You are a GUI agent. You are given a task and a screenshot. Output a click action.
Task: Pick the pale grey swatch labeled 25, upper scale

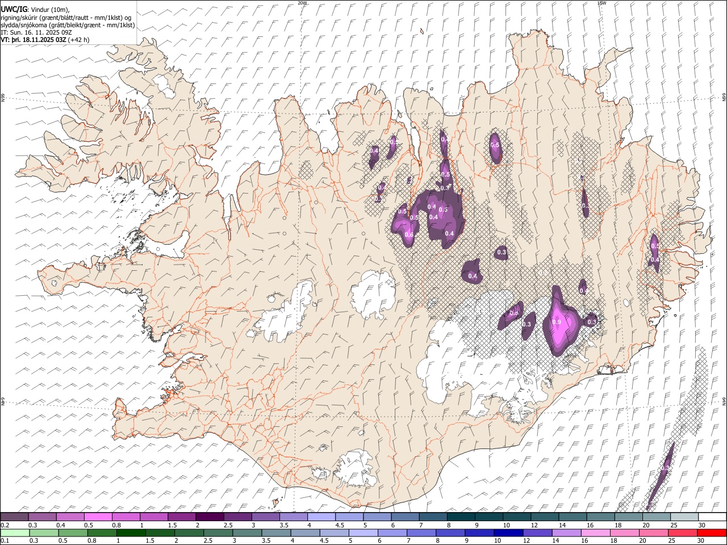coord(684,517)
